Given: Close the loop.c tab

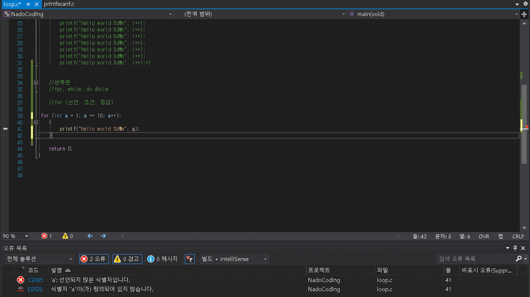Looking at the screenshot, I should click(36, 4).
